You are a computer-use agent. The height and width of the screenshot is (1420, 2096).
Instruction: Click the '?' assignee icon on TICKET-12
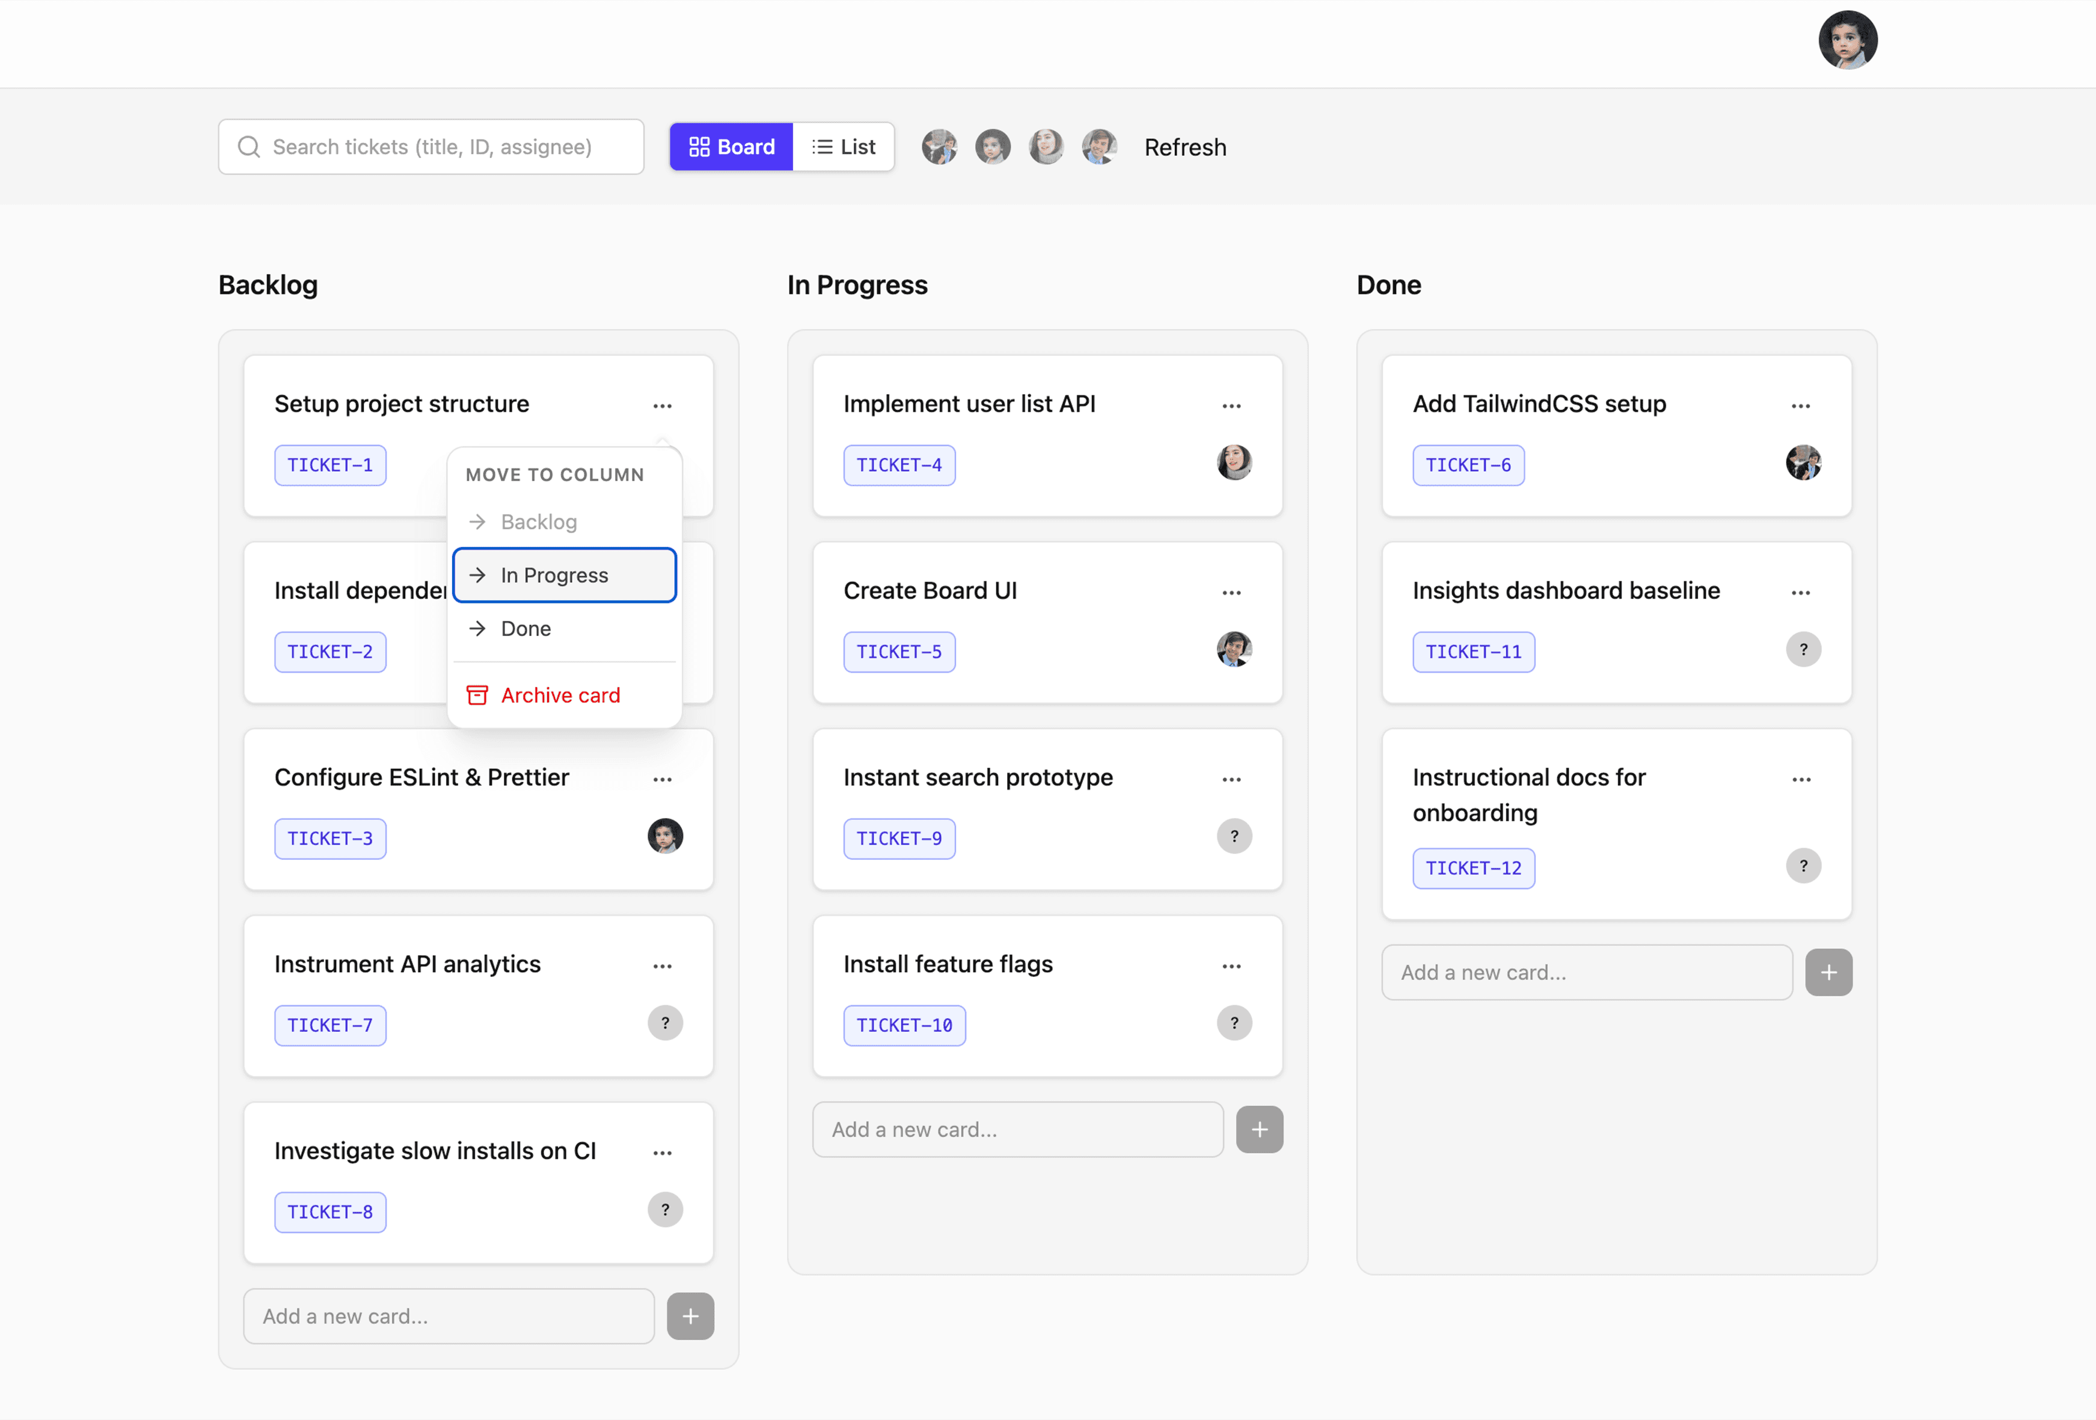click(1804, 866)
